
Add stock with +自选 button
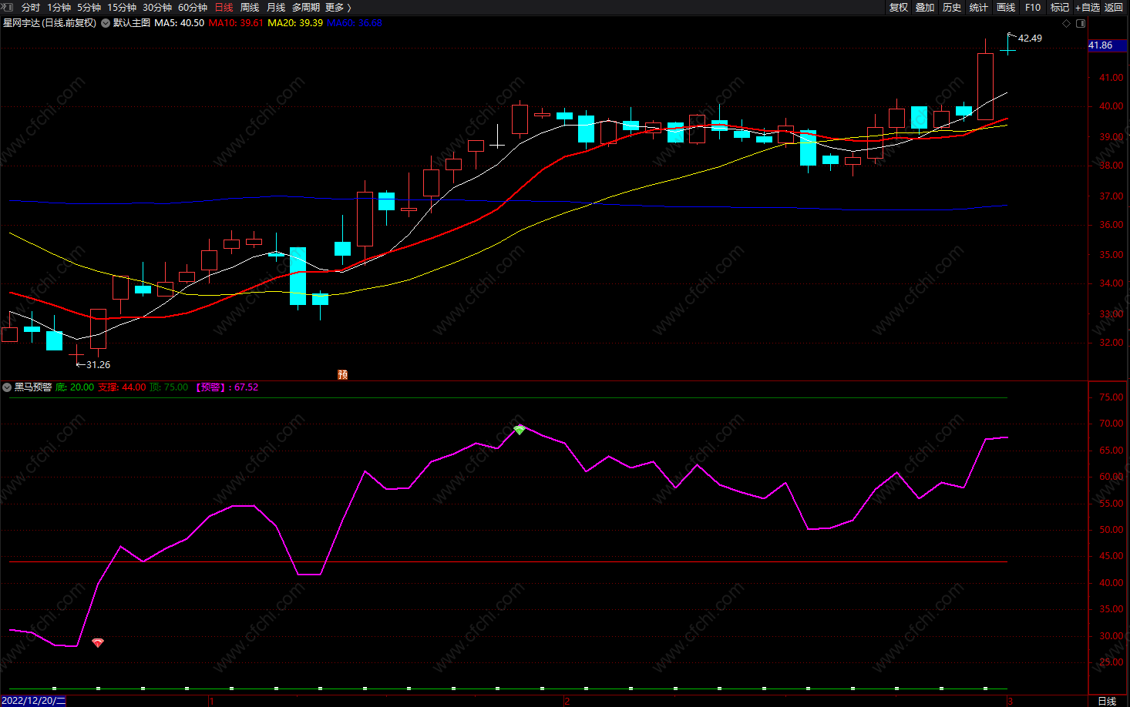point(1088,7)
